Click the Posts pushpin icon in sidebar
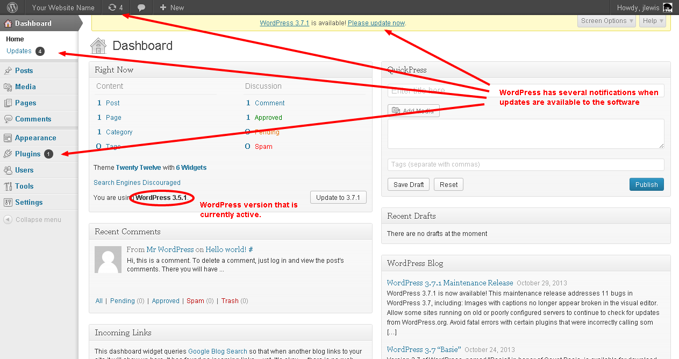 pyautogui.click(x=8, y=70)
